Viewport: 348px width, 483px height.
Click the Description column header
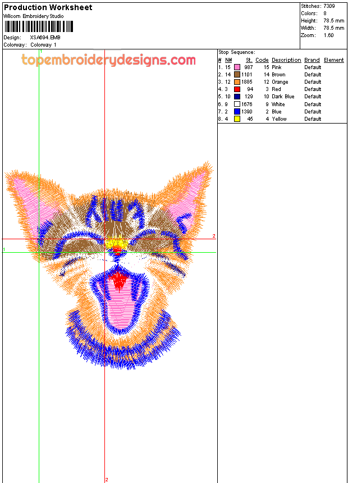point(286,60)
